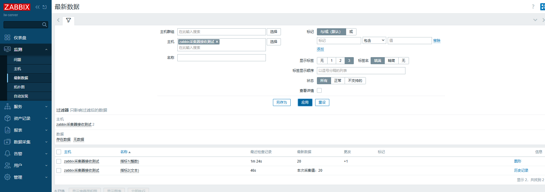The height and width of the screenshot is (192, 545).
Task: Go to previous filter tab arrow
Action: 58,20
